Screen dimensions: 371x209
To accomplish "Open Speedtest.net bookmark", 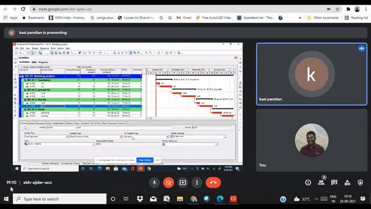I will (256, 18).
